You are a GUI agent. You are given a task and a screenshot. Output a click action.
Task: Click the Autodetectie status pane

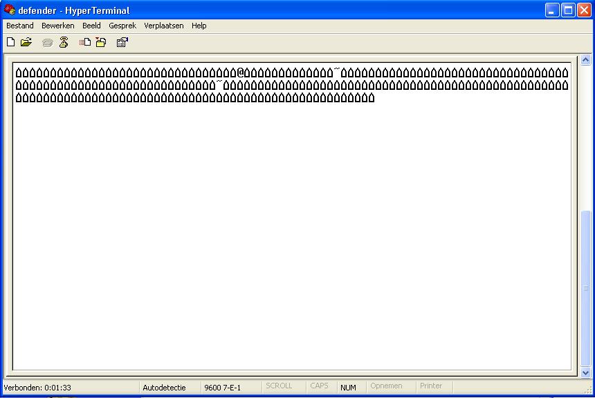(x=165, y=386)
